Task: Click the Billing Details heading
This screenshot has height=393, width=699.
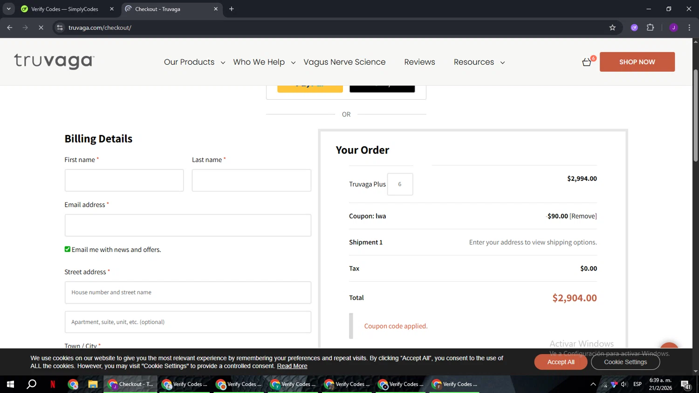Action: (x=98, y=139)
